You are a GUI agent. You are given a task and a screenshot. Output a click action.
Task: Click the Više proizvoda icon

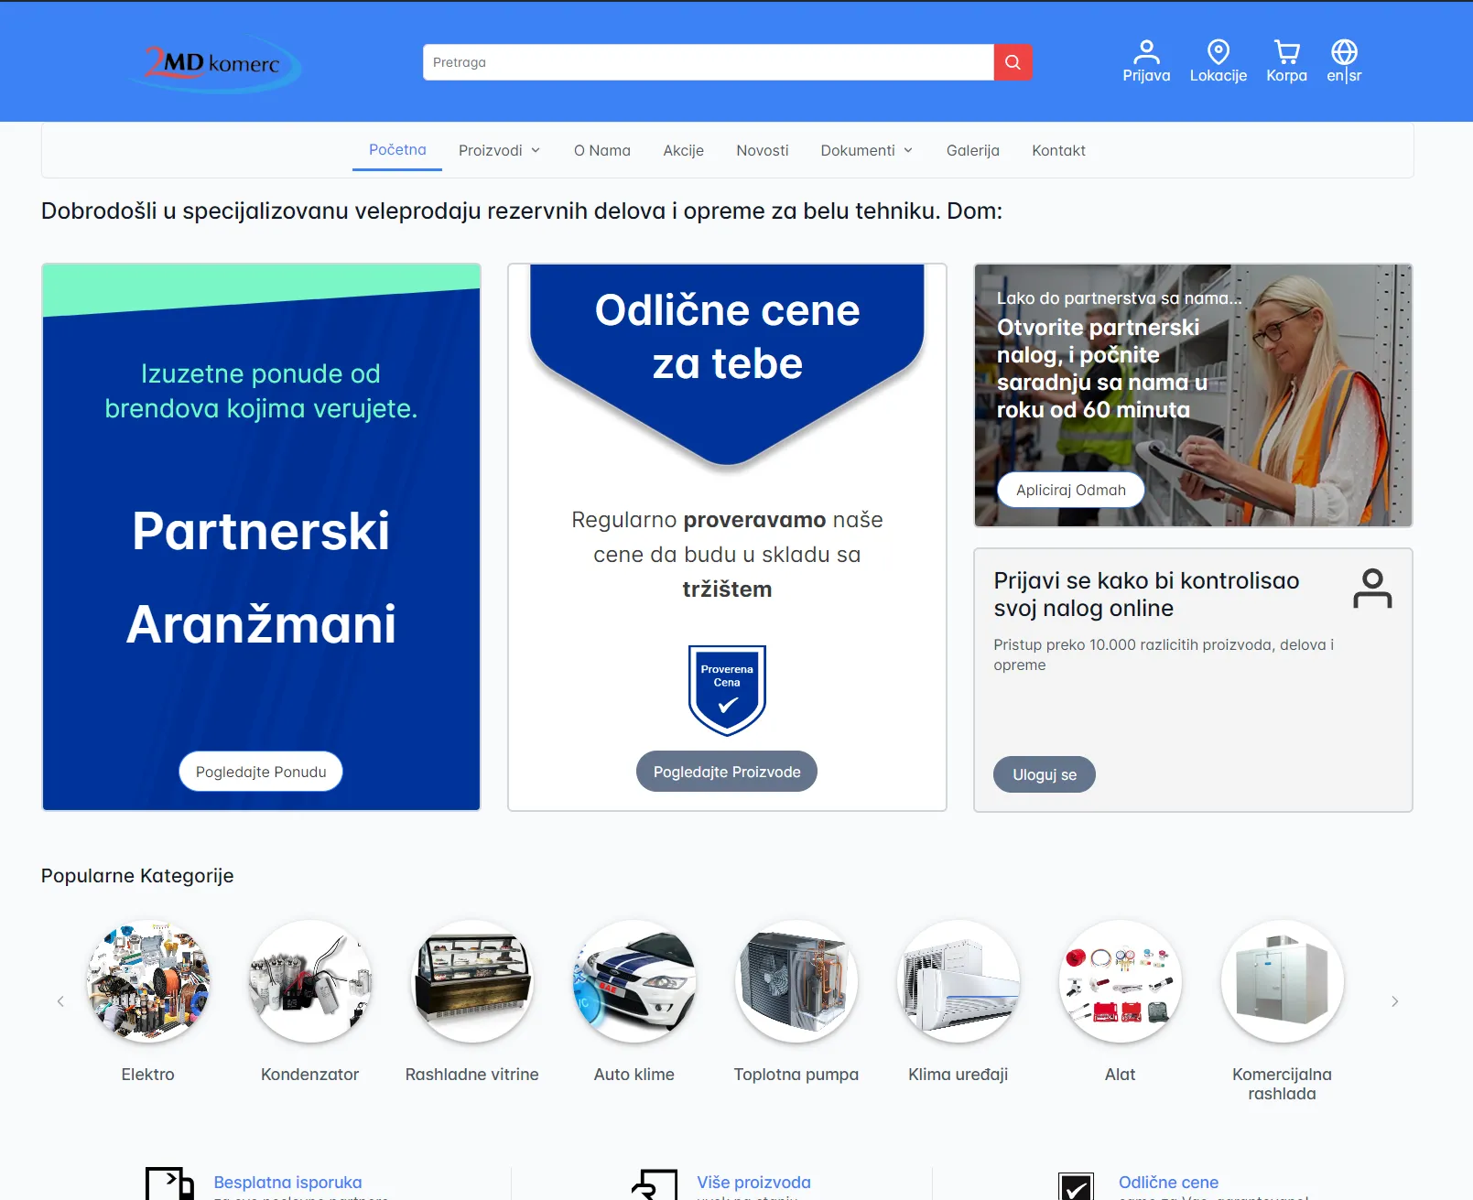tap(655, 1184)
